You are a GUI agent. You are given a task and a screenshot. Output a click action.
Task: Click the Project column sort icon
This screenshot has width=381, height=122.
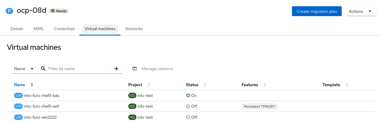click(149, 85)
